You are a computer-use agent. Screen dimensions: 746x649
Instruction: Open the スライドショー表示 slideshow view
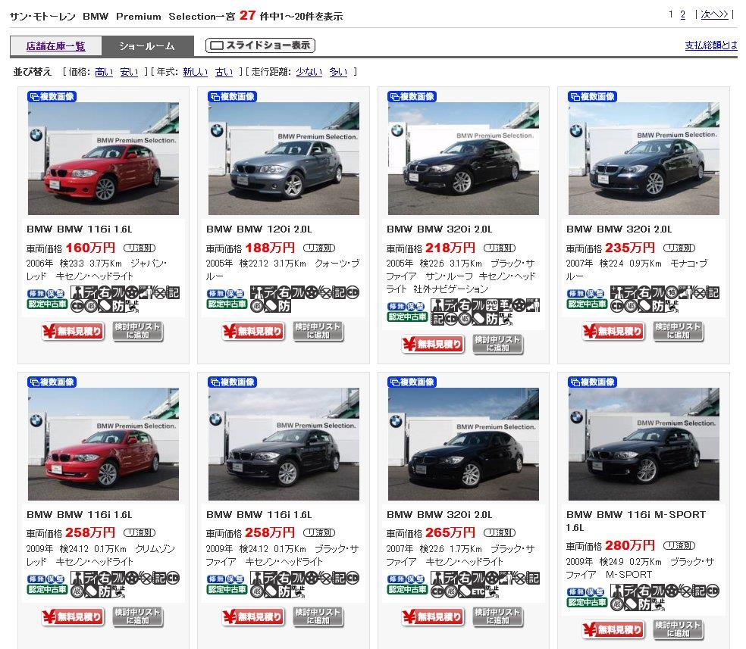coord(260,45)
